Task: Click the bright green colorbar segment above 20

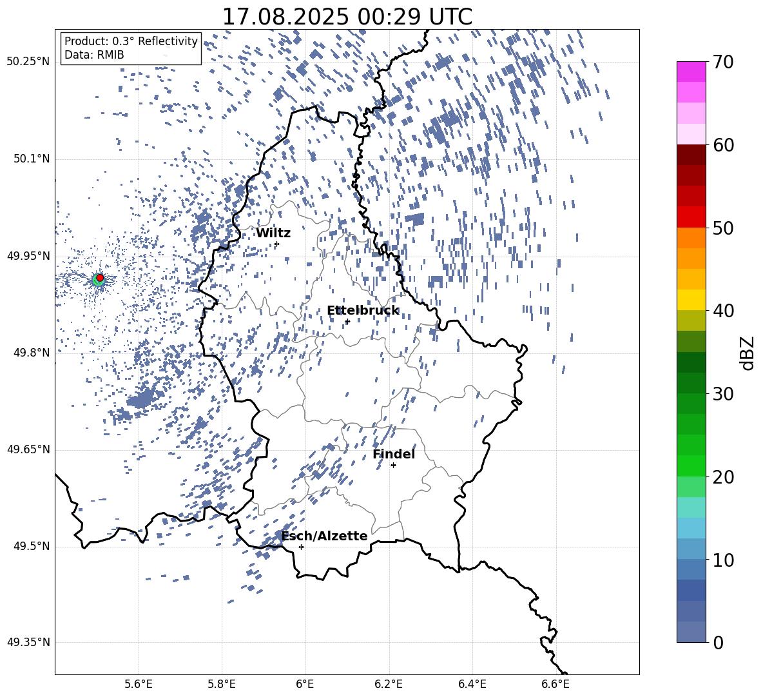Action: pos(691,466)
